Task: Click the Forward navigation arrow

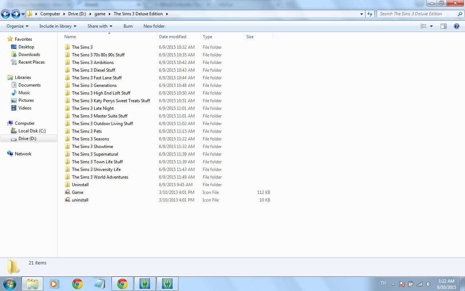Action: (x=16, y=14)
